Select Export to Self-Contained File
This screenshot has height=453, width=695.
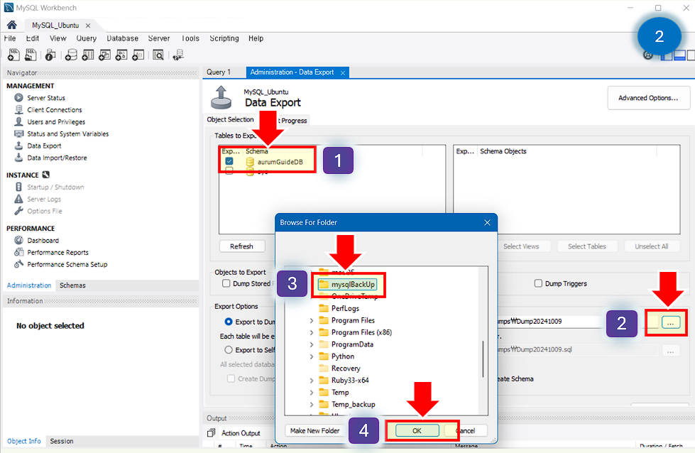click(229, 350)
